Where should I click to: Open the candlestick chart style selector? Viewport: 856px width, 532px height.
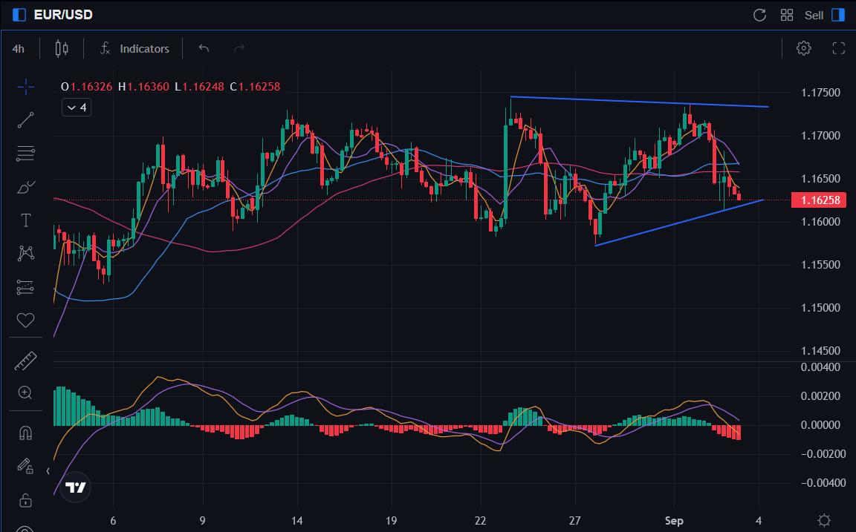(x=62, y=48)
